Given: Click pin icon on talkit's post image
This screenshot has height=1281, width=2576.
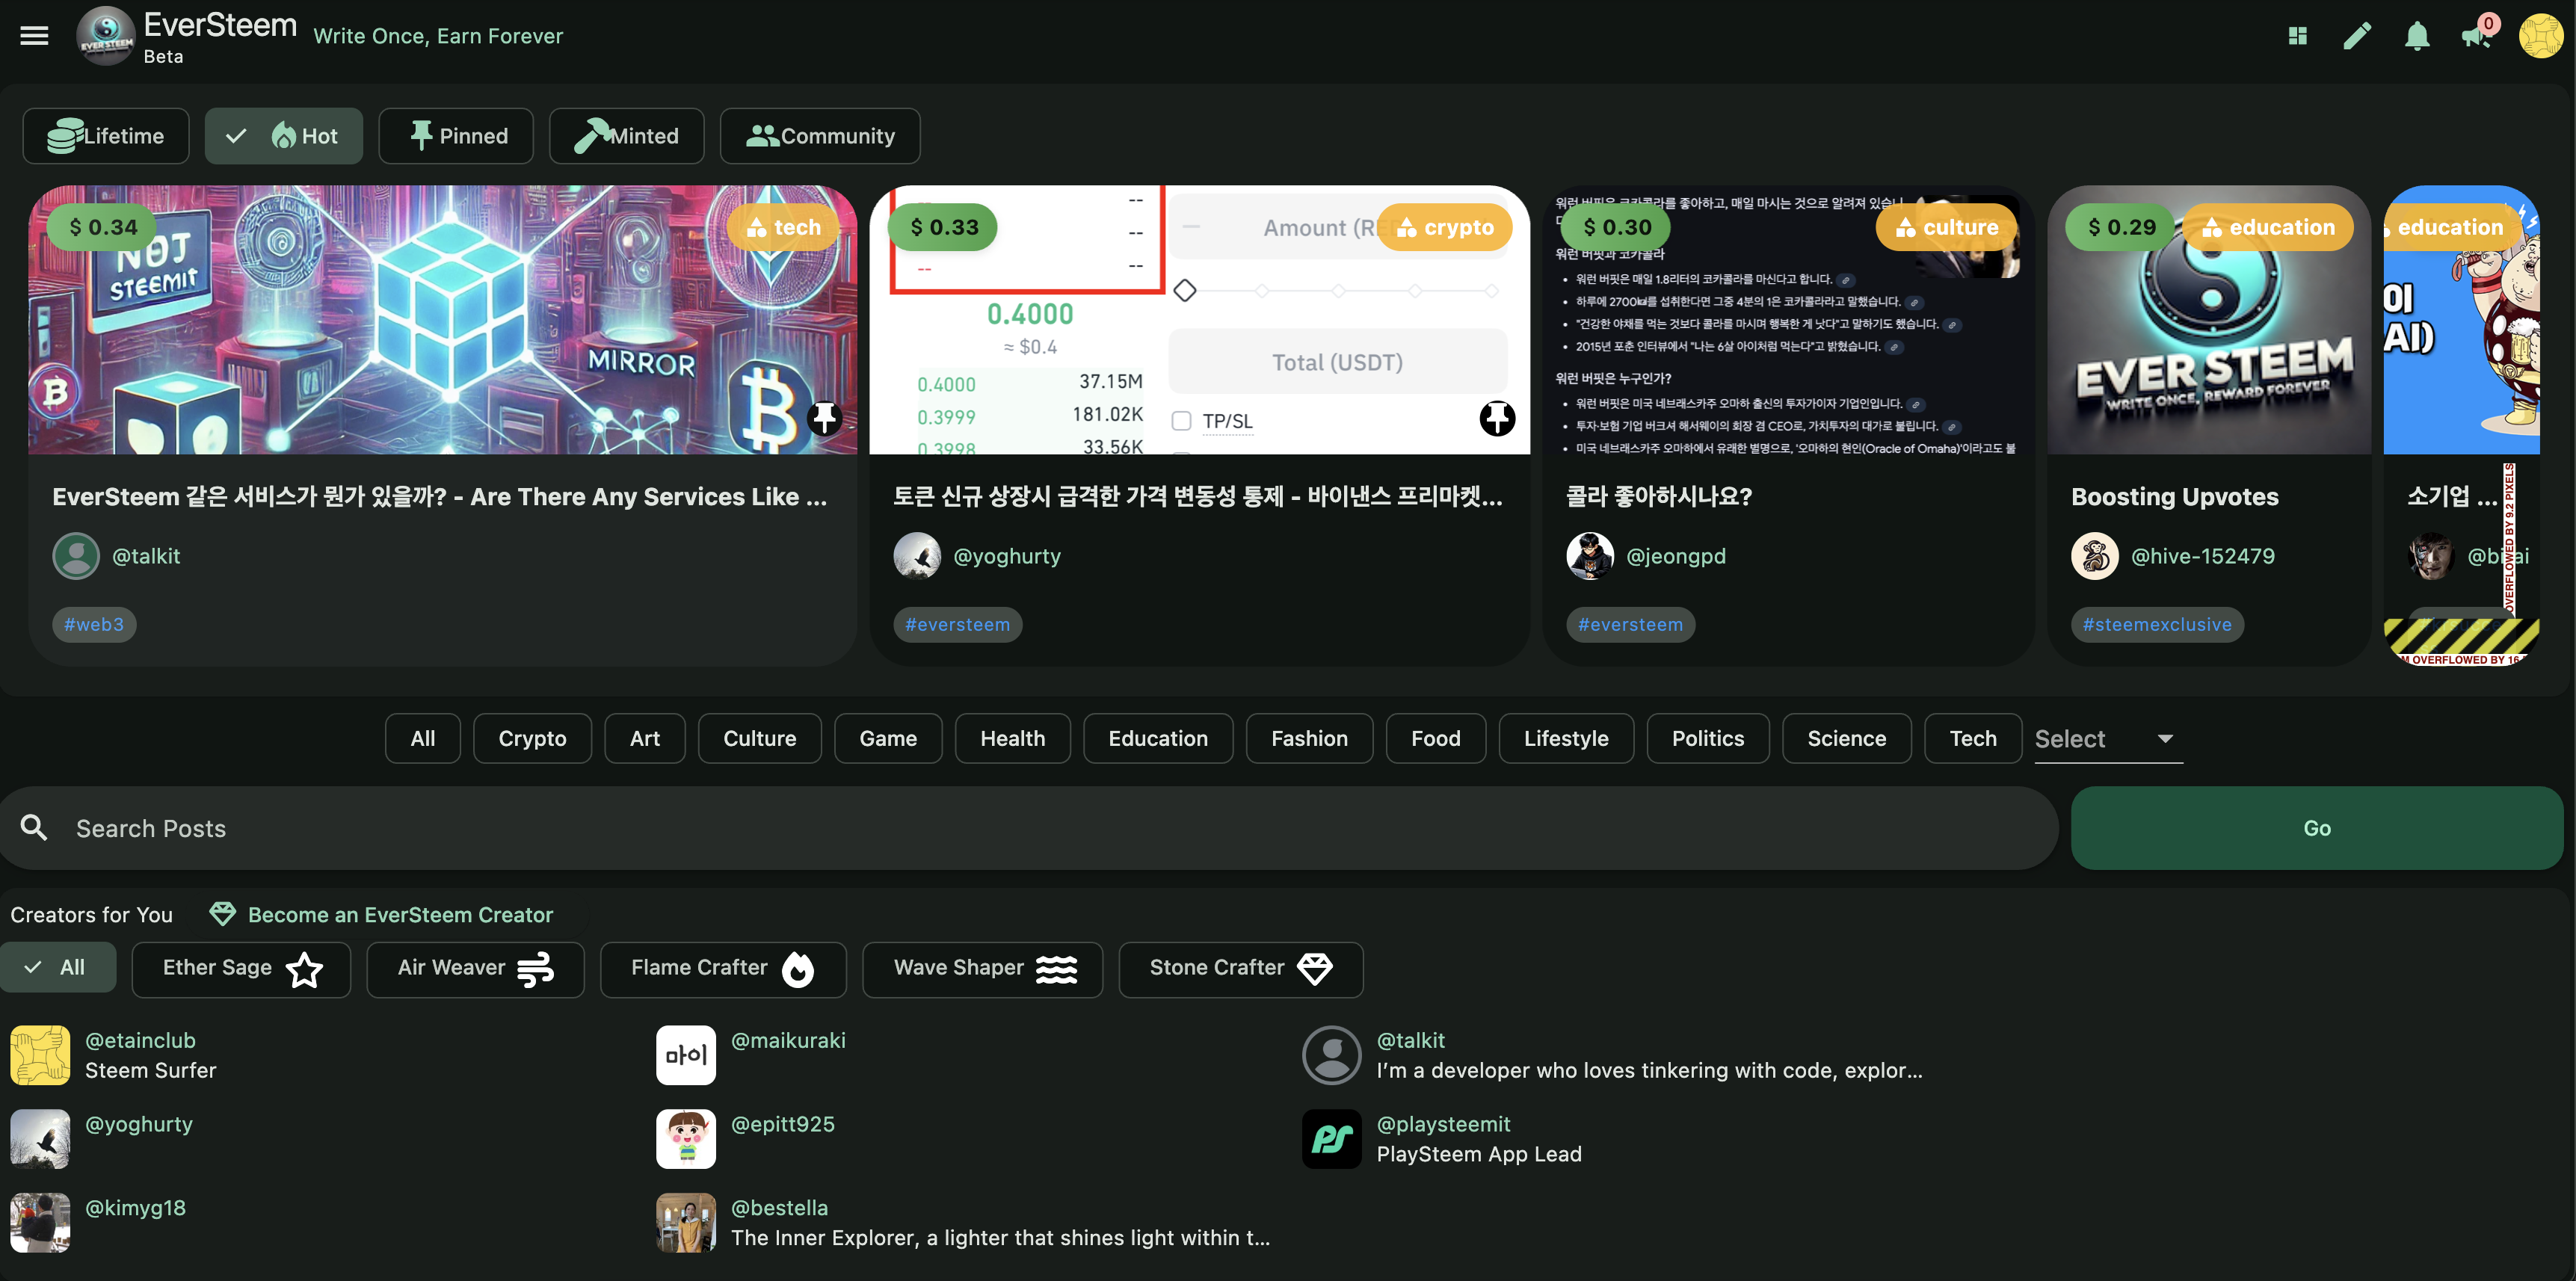Looking at the screenshot, I should point(824,418).
